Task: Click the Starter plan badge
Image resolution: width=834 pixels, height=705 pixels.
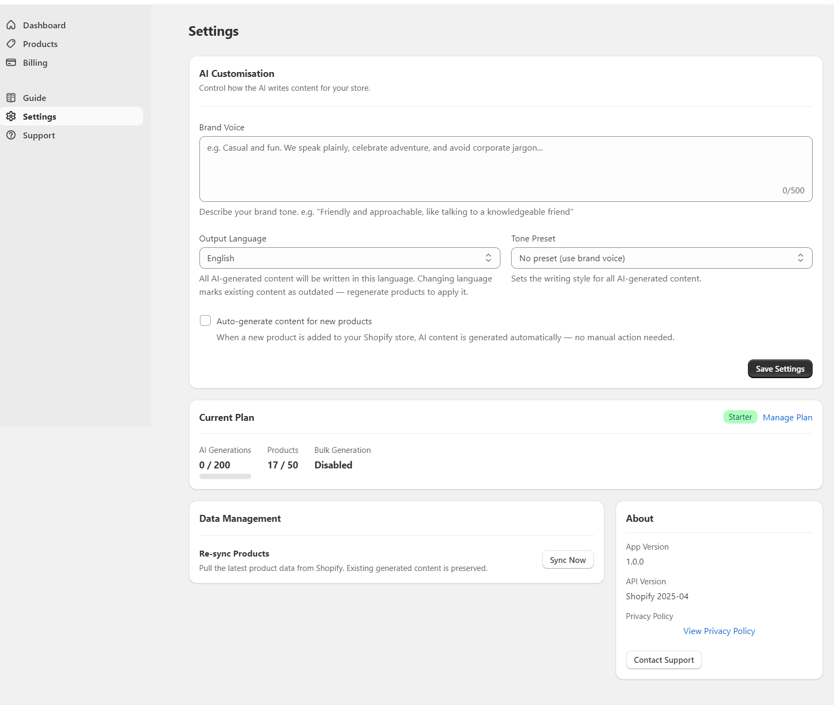Action: pyautogui.click(x=740, y=417)
